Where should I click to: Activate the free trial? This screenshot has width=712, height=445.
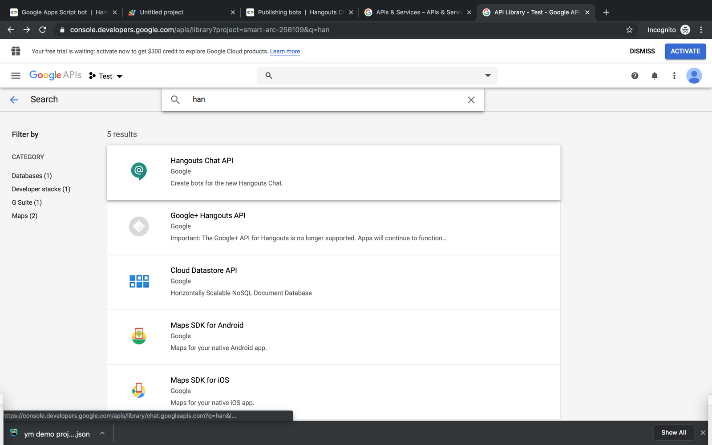[685, 51]
